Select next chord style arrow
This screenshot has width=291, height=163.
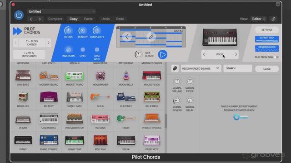click(48, 43)
